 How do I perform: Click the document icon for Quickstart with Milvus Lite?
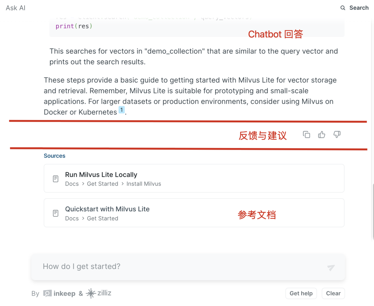tap(55, 213)
